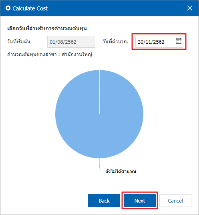Click the ยังไม่ได้คำนวณ chart label
The height and width of the screenshot is (215, 199).
121,171
